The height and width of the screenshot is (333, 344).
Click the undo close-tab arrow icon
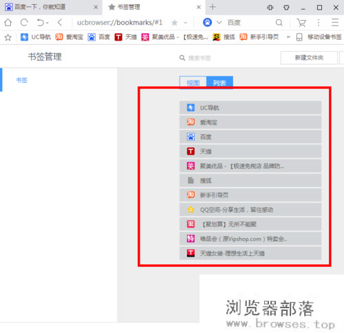coord(40,23)
